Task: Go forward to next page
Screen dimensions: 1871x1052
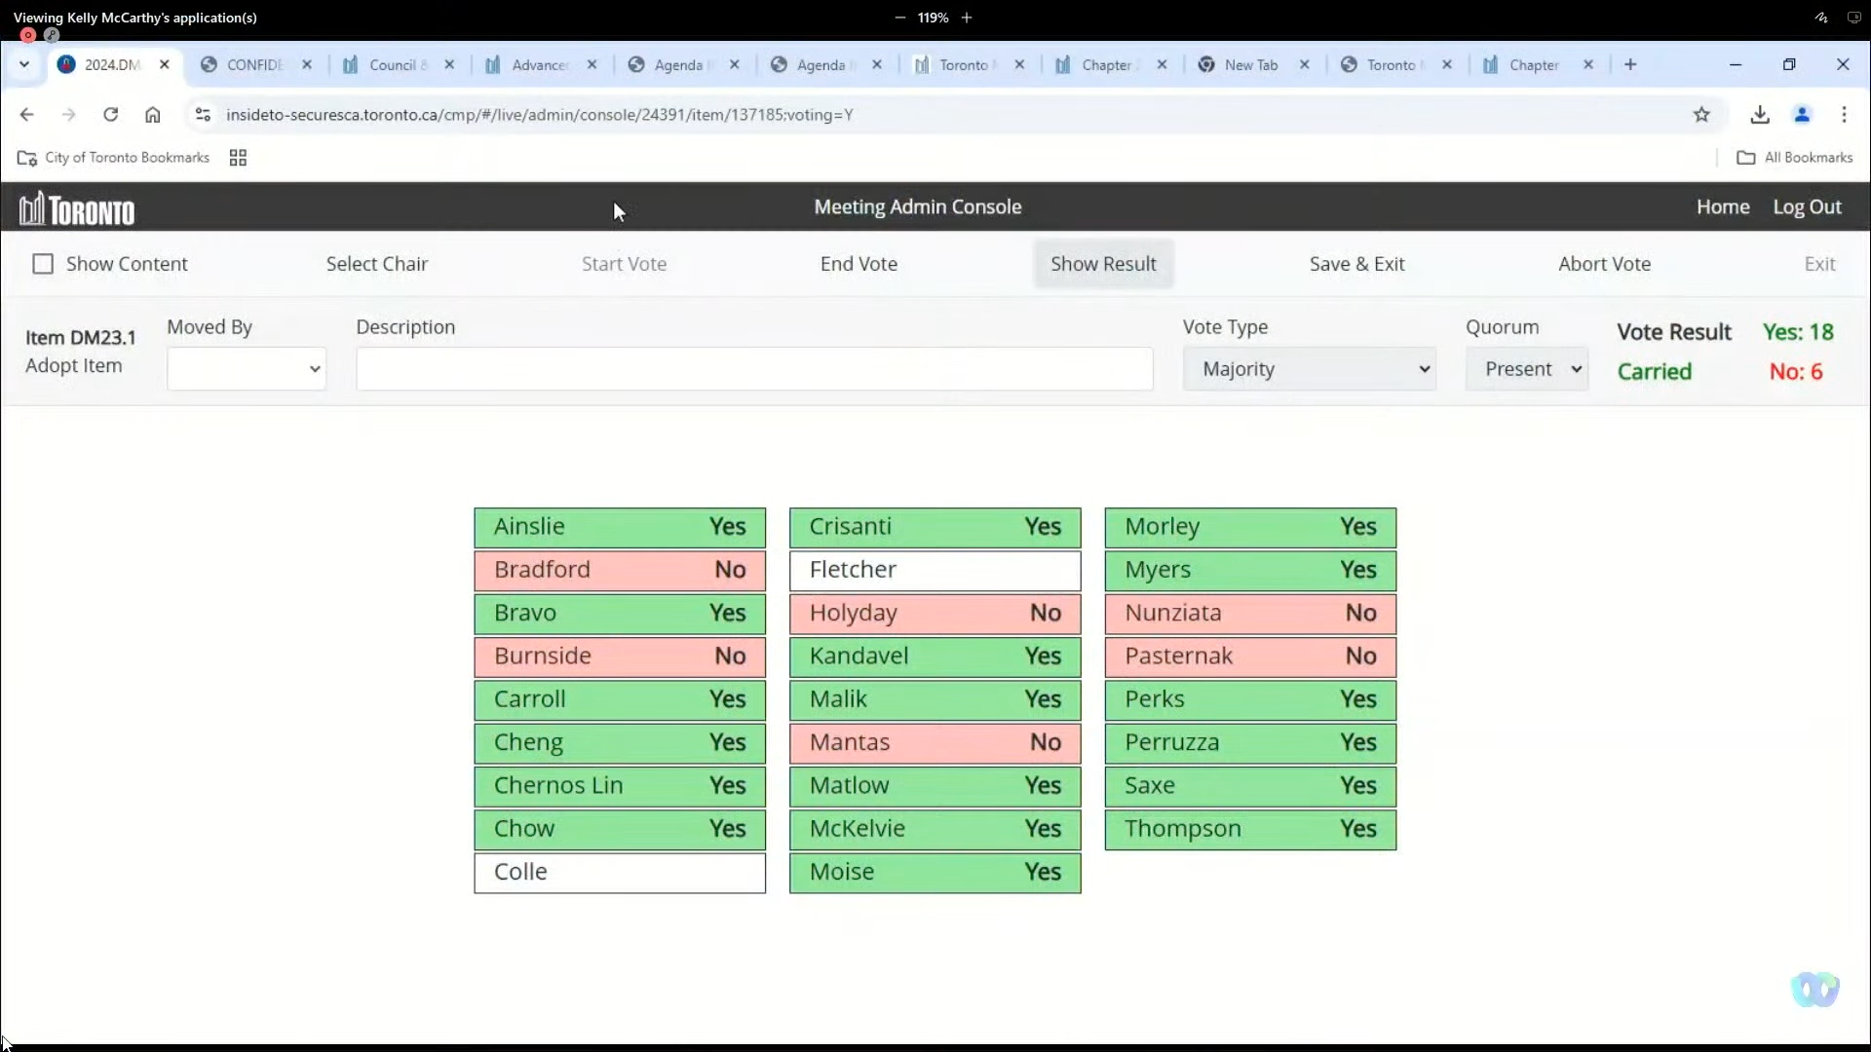Action: [x=68, y=115]
